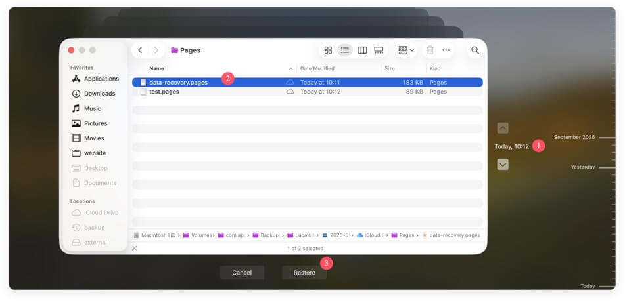Click the search magnifier icon
The height and width of the screenshot is (301, 625).
pos(475,50)
